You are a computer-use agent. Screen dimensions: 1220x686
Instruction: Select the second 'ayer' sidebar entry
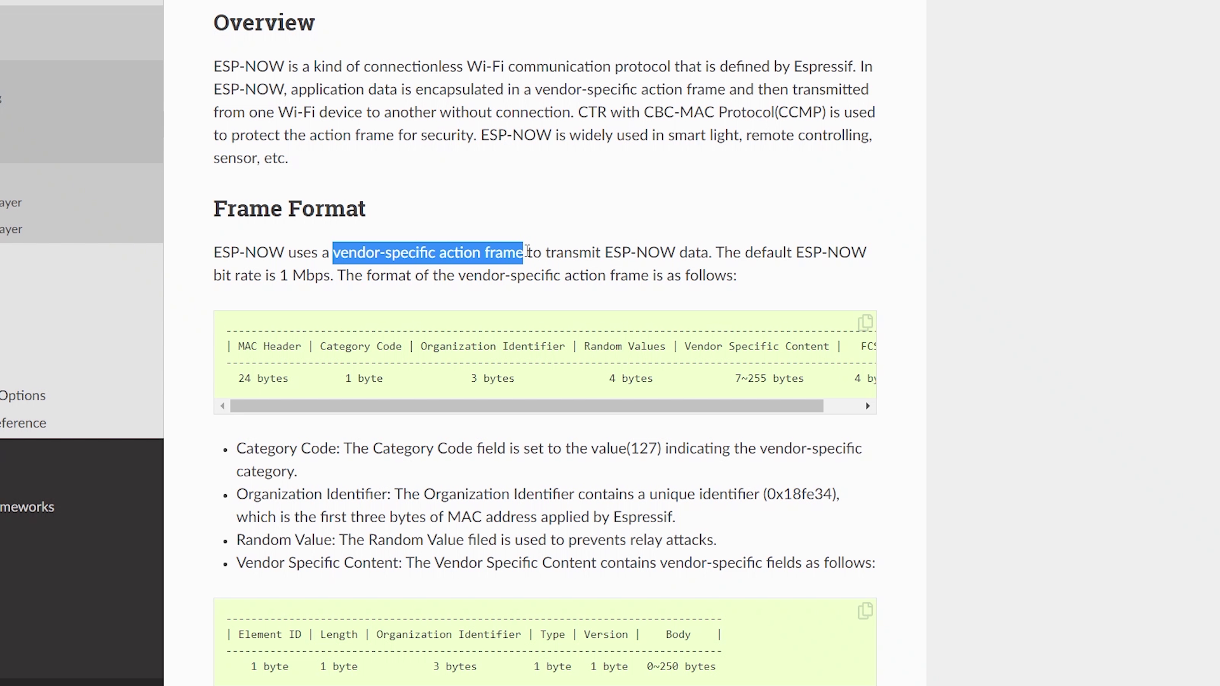[x=11, y=229]
